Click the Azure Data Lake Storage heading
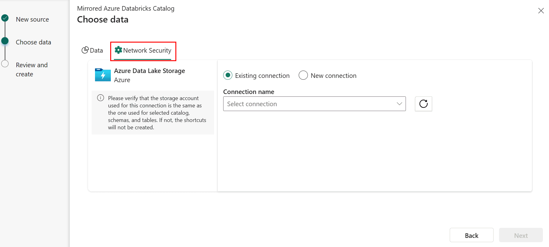The height and width of the screenshot is (247, 549). (x=150, y=71)
